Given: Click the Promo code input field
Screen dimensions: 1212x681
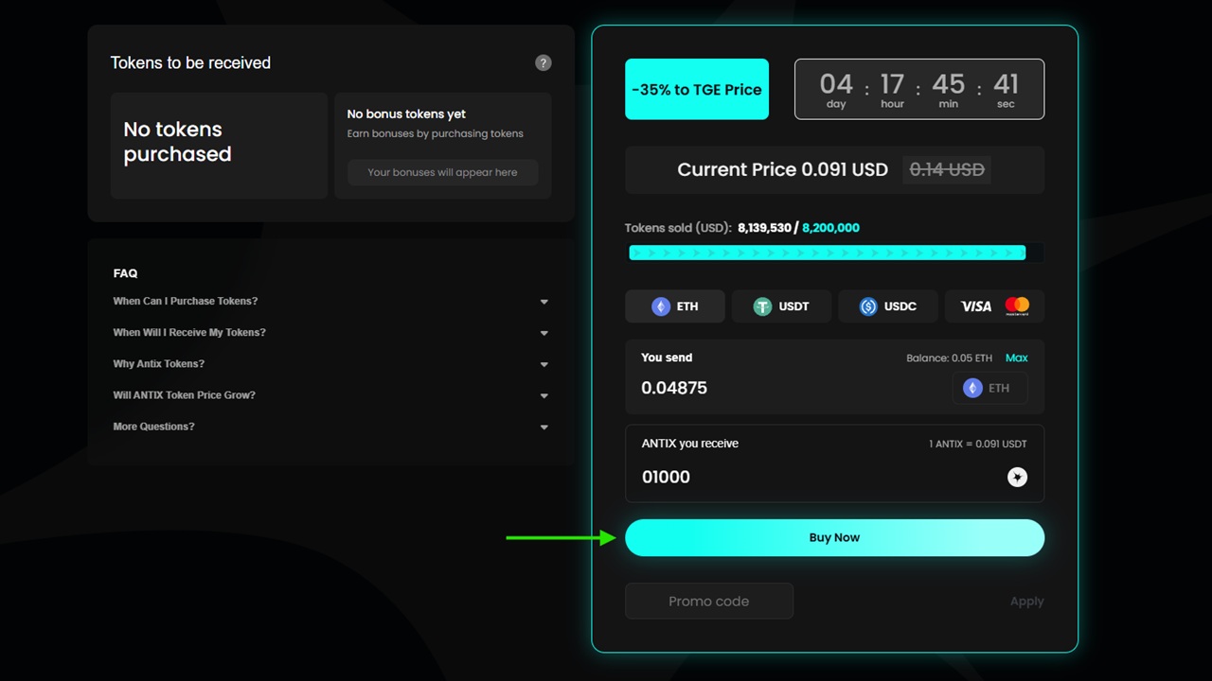Looking at the screenshot, I should pyautogui.click(x=709, y=602).
